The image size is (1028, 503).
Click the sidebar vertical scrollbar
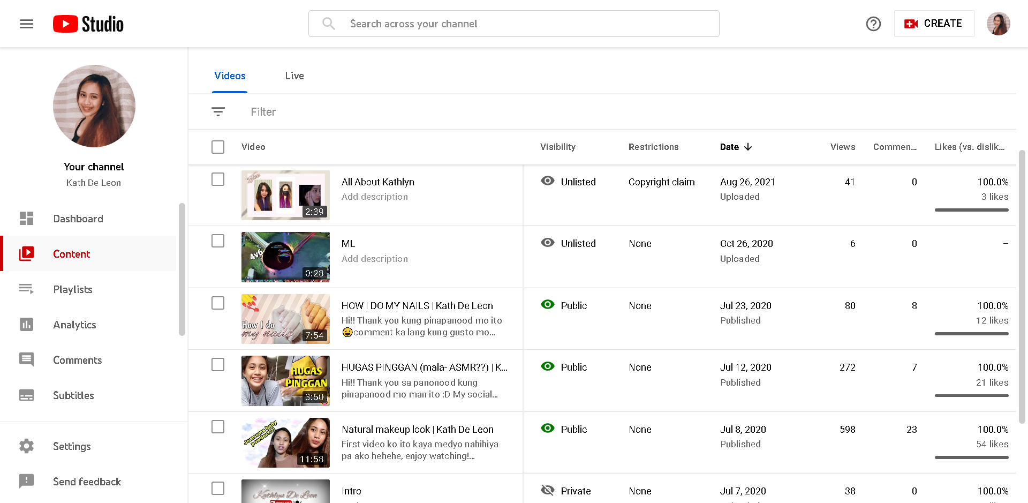tap(182, 269)
